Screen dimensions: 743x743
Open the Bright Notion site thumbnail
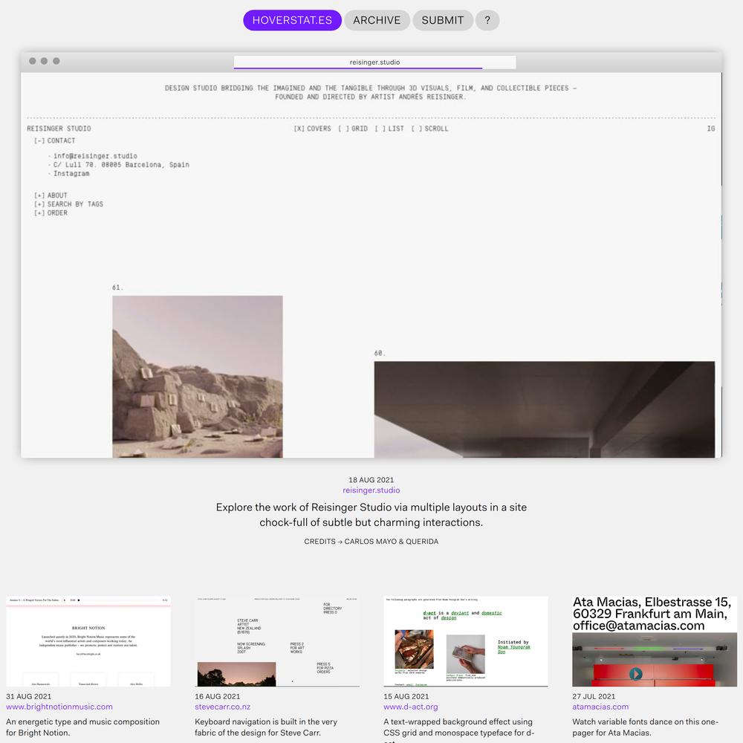[x=88, y=641]
